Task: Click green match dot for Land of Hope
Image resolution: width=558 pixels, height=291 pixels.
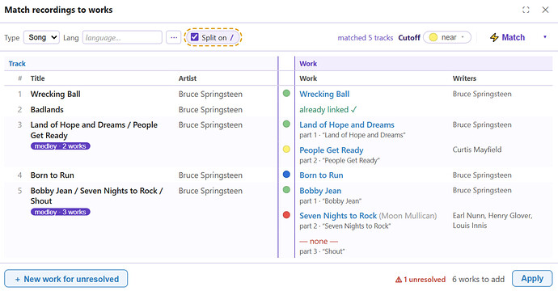Action: point(286,124)
